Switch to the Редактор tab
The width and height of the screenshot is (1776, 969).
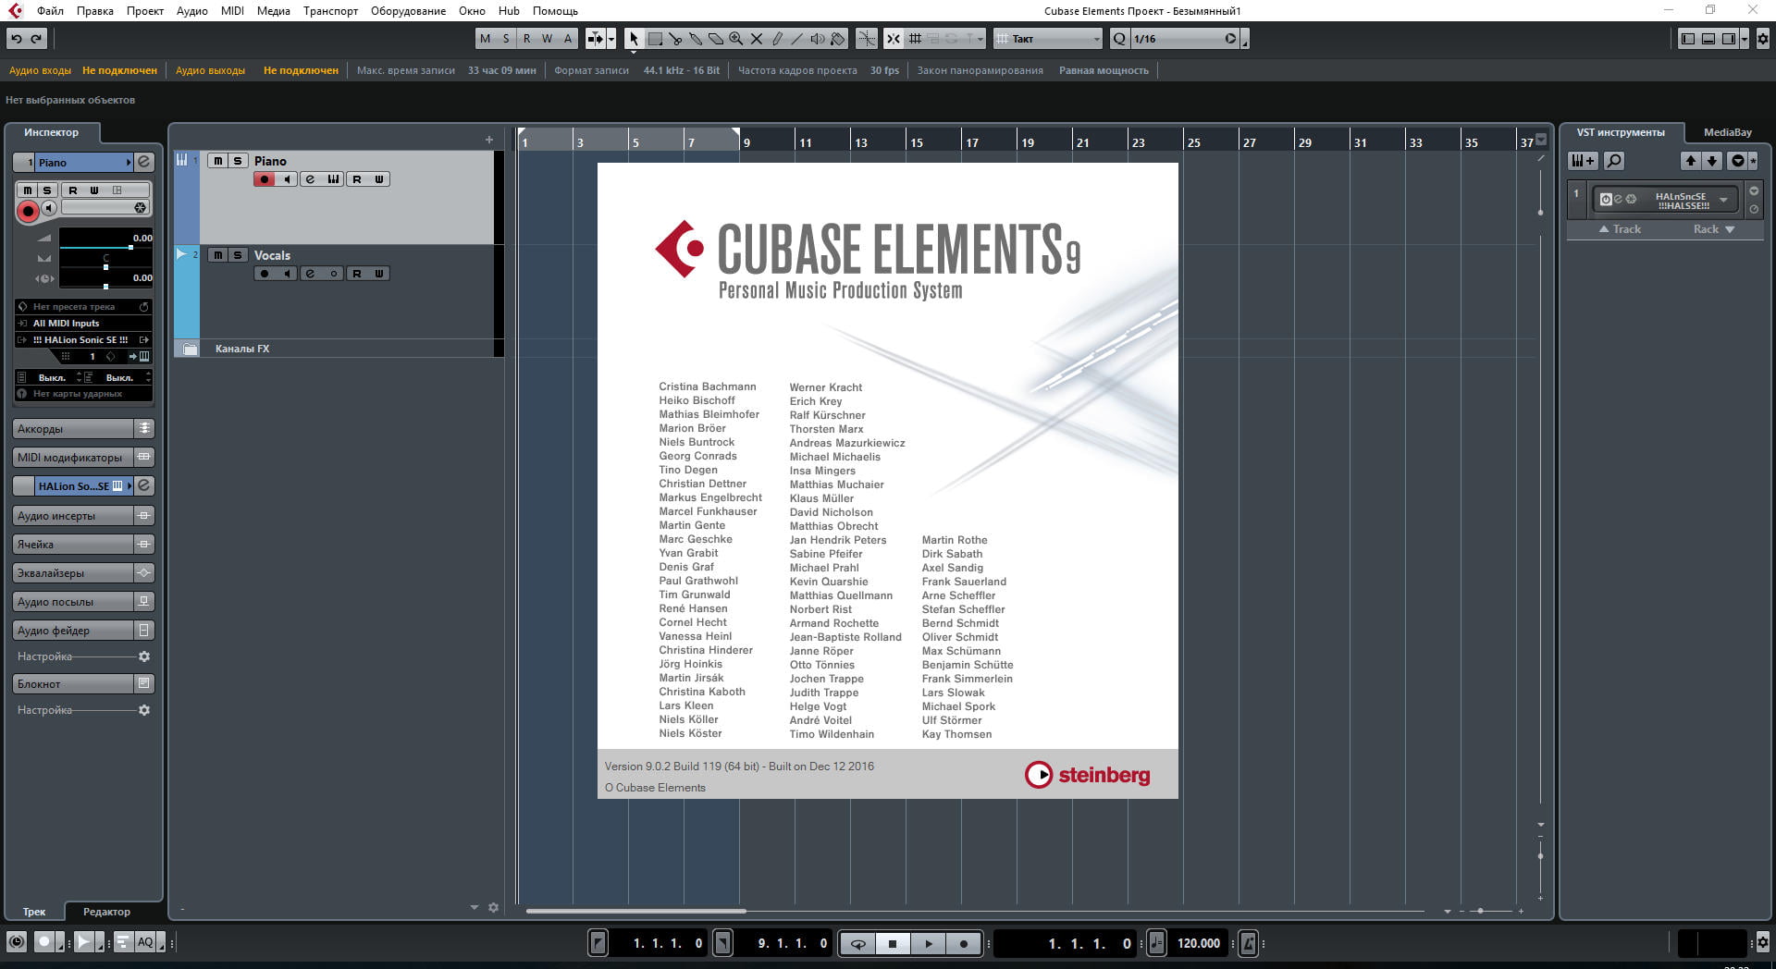tap(106, 912)
